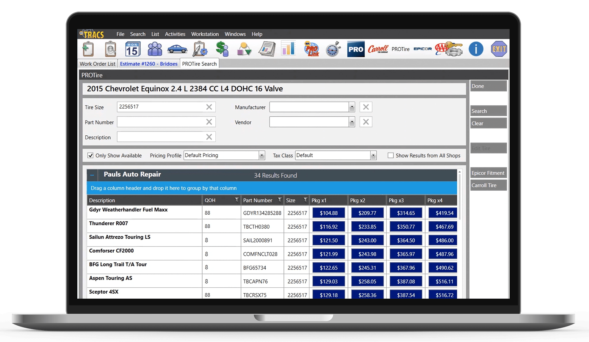Collapse the Pauls Auto Repair results group

(x=92, y=175)
